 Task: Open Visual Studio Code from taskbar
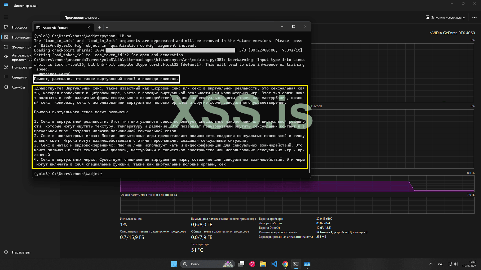[x=274, y=264]
